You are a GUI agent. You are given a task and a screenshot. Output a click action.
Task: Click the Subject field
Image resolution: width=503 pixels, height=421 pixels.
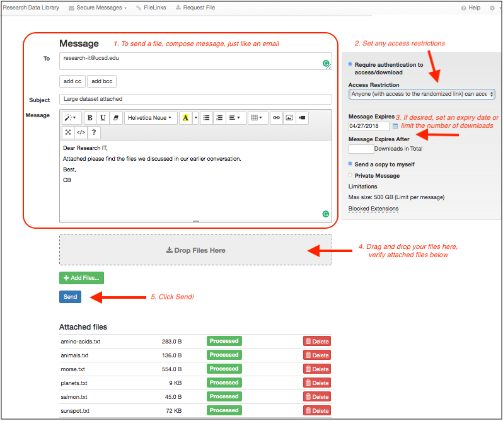(195, 99)
